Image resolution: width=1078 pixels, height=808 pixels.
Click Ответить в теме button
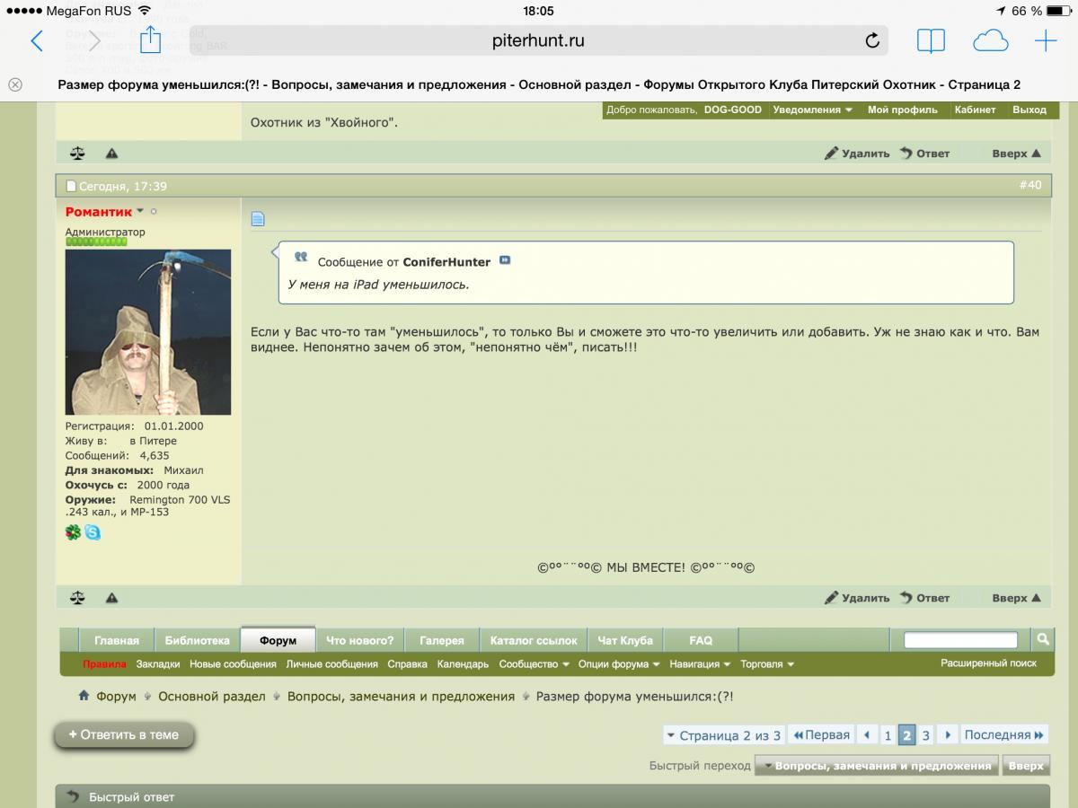[x=124, y=734]
